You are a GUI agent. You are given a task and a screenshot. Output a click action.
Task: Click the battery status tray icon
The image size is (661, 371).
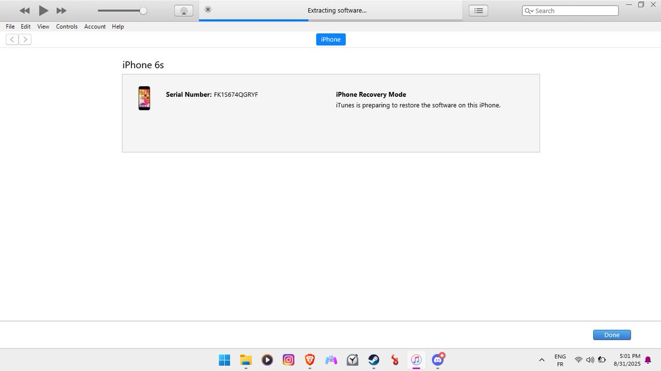tap(602, 360)
